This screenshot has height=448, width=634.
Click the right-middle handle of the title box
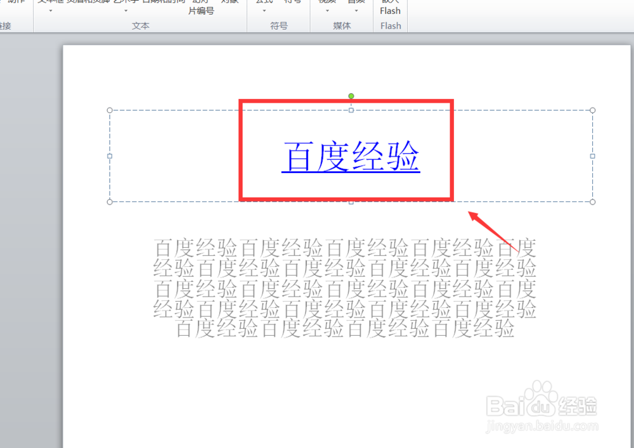click(593, 156)
